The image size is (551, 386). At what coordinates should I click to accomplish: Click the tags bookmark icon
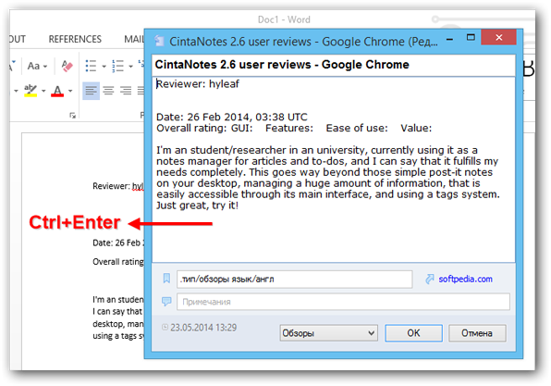[x=166, y=279]
